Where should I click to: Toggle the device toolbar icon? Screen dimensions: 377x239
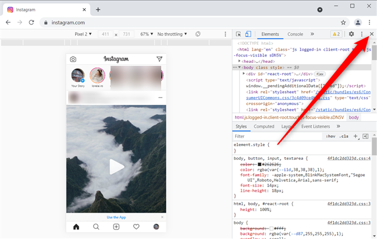(x=248, y=34)
